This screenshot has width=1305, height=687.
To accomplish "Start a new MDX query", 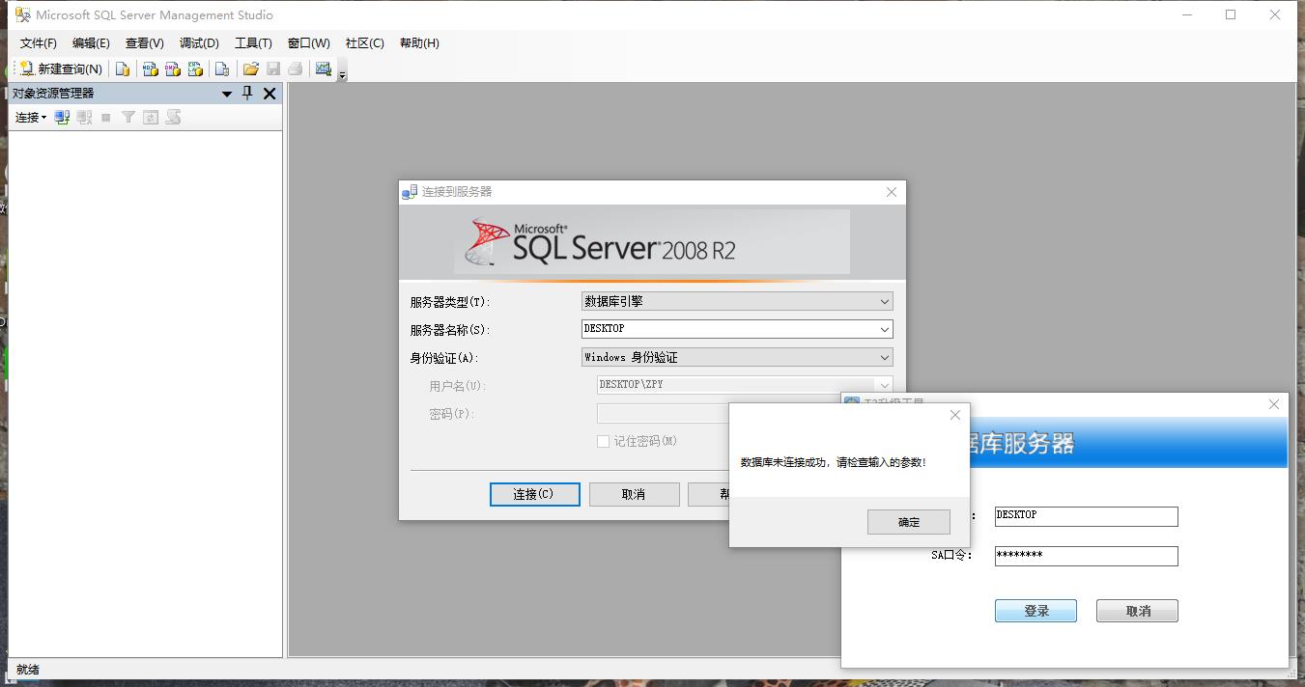I will [x=150, y=69].
